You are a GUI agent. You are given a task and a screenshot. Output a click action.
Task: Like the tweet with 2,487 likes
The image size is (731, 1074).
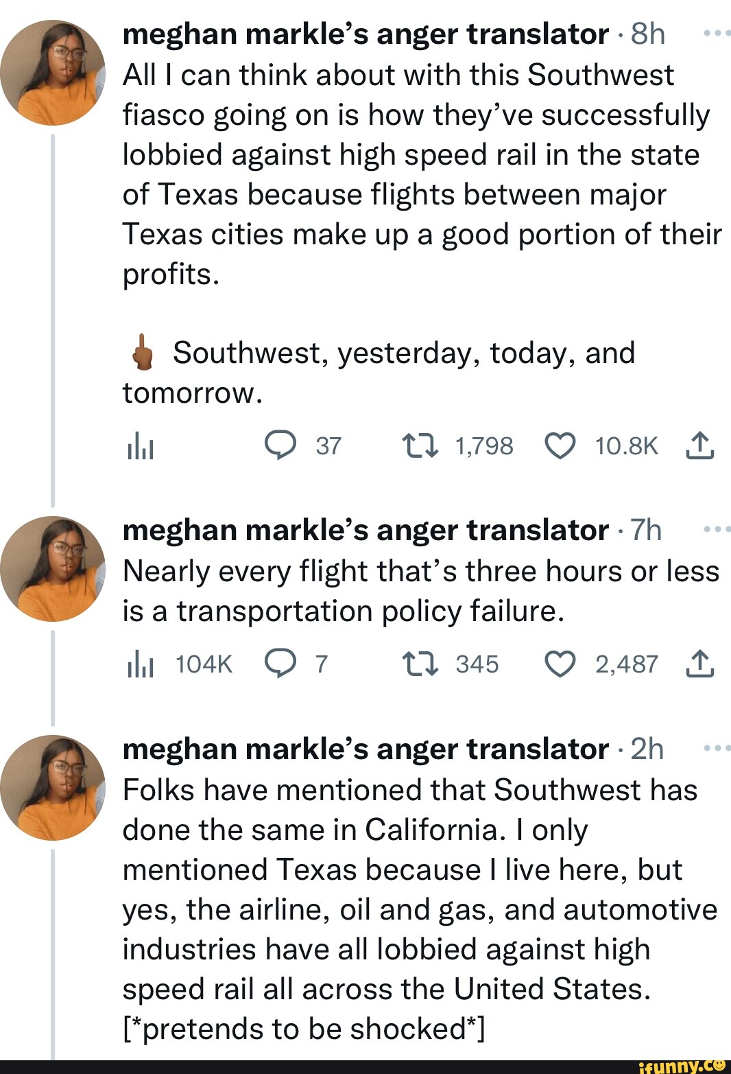point(560,664)
